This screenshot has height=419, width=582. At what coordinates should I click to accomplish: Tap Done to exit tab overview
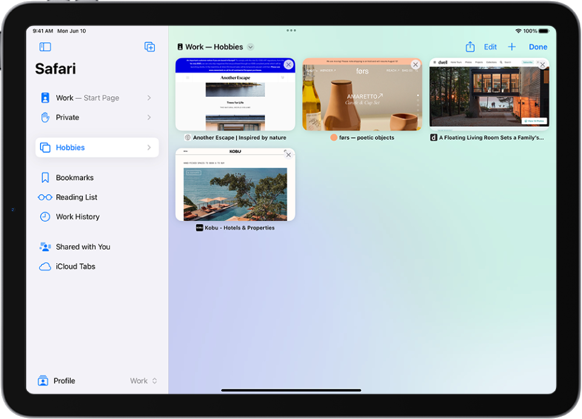[x=538, y=47]
